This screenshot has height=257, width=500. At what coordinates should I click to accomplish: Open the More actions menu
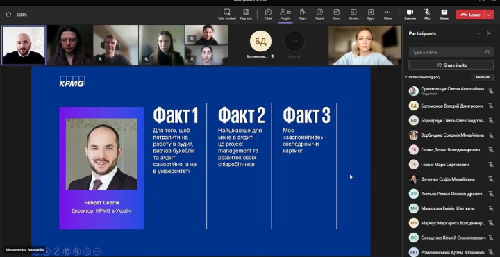[387, 15]
